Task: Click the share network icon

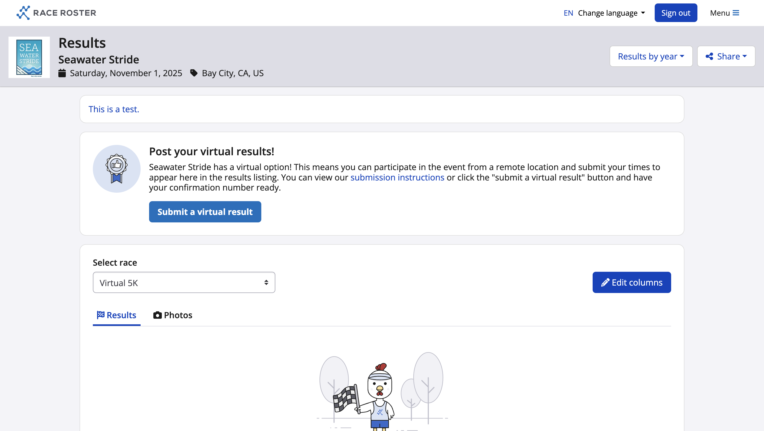Action: click(x=709, y=56)
